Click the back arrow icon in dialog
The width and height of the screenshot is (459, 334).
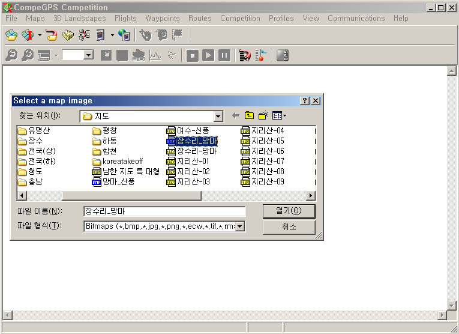(236, 116)
